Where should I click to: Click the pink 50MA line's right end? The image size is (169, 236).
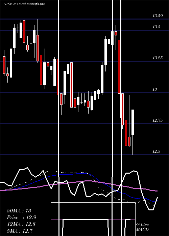pos(157,191)
